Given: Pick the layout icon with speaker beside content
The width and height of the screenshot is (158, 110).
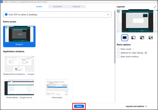Looking at the screenshot, I should click(x=142, y=38).
